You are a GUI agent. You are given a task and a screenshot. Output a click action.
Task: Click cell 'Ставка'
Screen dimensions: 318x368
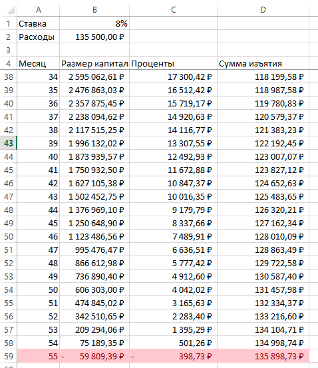[x=39, y=23]
